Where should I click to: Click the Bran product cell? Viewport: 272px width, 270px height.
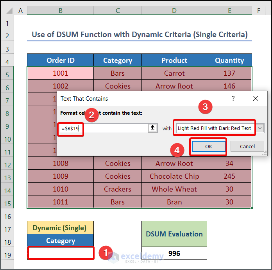pos(174,202)
